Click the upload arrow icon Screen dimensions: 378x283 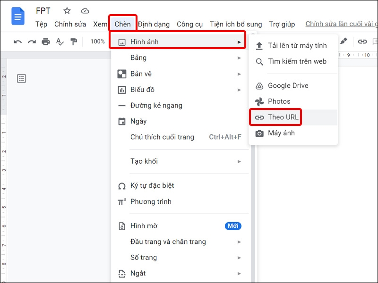click(x=259, y=46)
